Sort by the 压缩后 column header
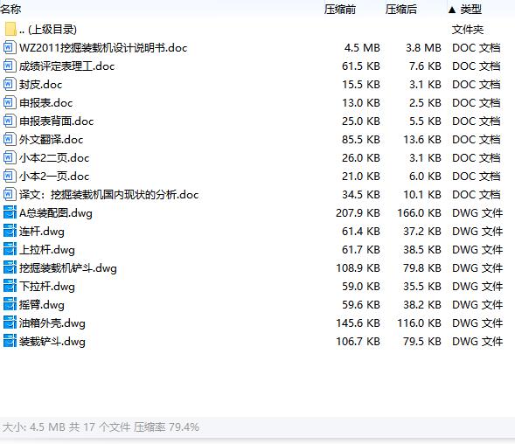The image size is (515, 444). pos(401,10)
